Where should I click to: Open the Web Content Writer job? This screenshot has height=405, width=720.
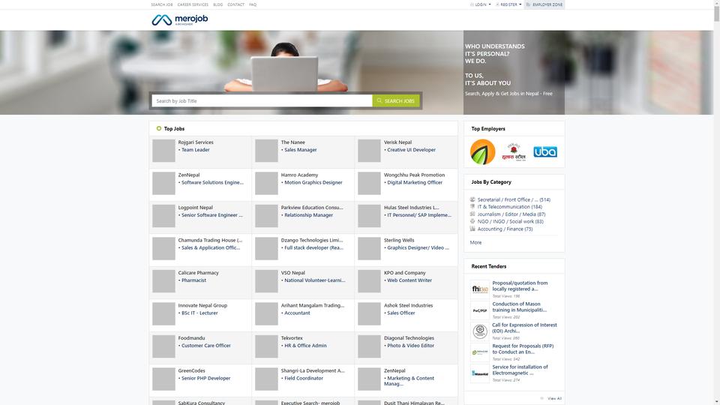409,280
